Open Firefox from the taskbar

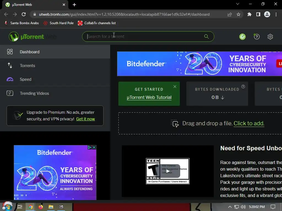tap(41, 207)
